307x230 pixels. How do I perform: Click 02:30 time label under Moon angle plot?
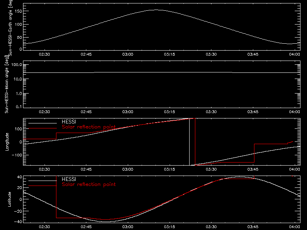(44, 112)
